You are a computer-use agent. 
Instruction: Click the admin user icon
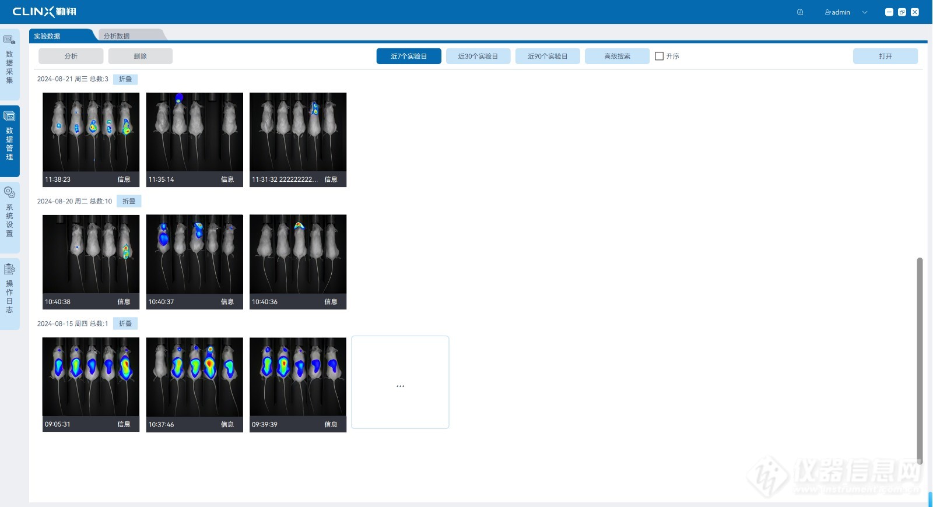pos(827,12)
